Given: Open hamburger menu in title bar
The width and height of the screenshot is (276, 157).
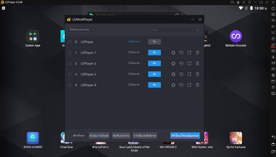Looking at the screenshot, I should click(x=244, y=2).
